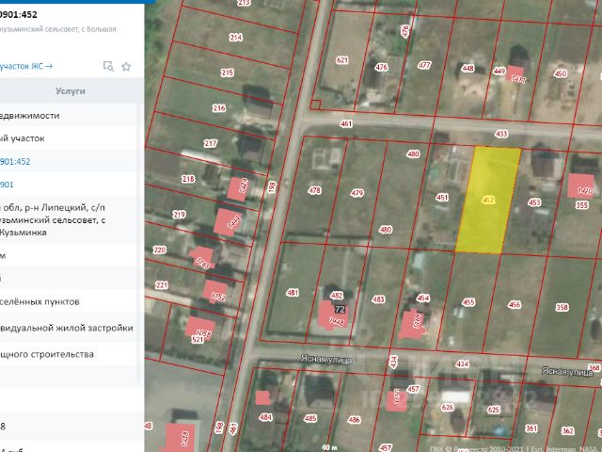Open the Услуги tab
The image size is (602, 452).
pos(71,91)
